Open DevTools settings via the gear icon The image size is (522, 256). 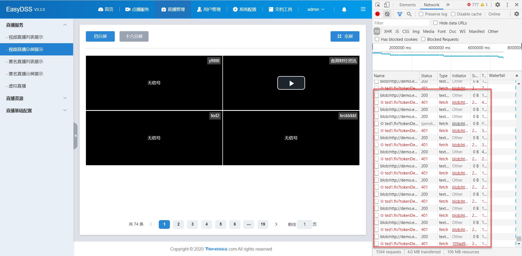coord(498,5)
